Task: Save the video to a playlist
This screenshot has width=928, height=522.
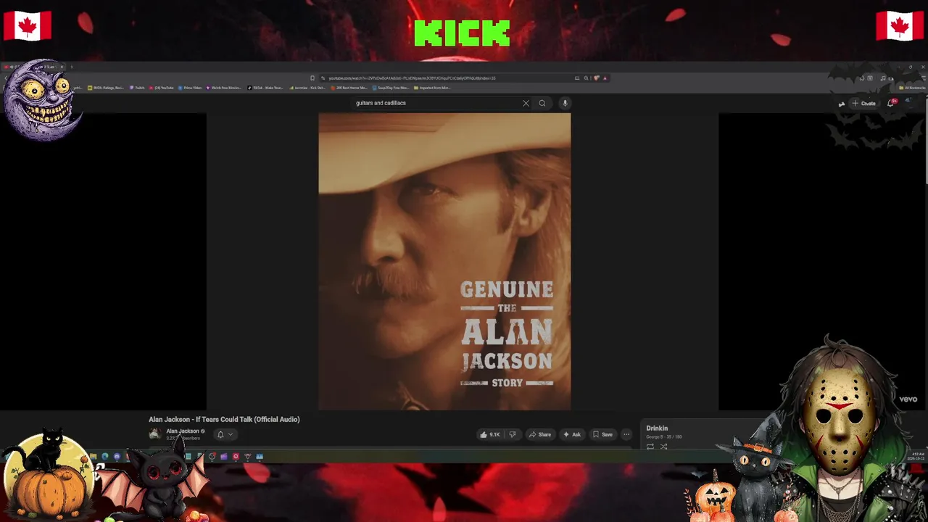Action: point(602,434)
